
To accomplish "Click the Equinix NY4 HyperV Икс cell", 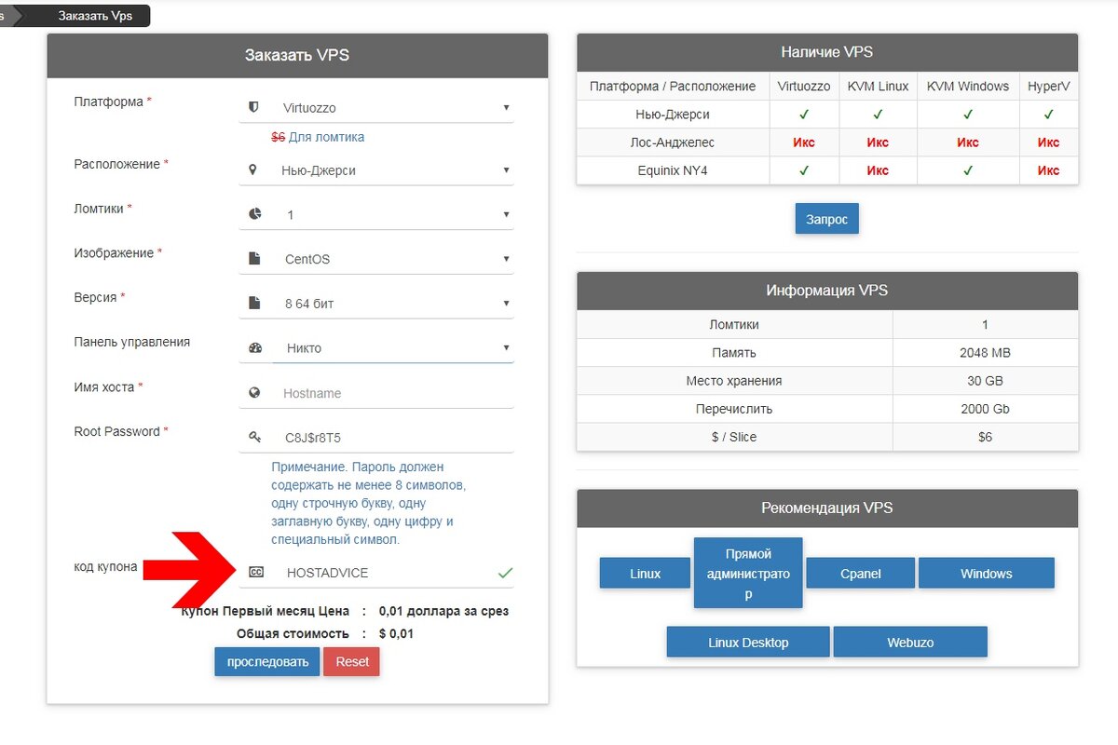I will point(1048,170).
